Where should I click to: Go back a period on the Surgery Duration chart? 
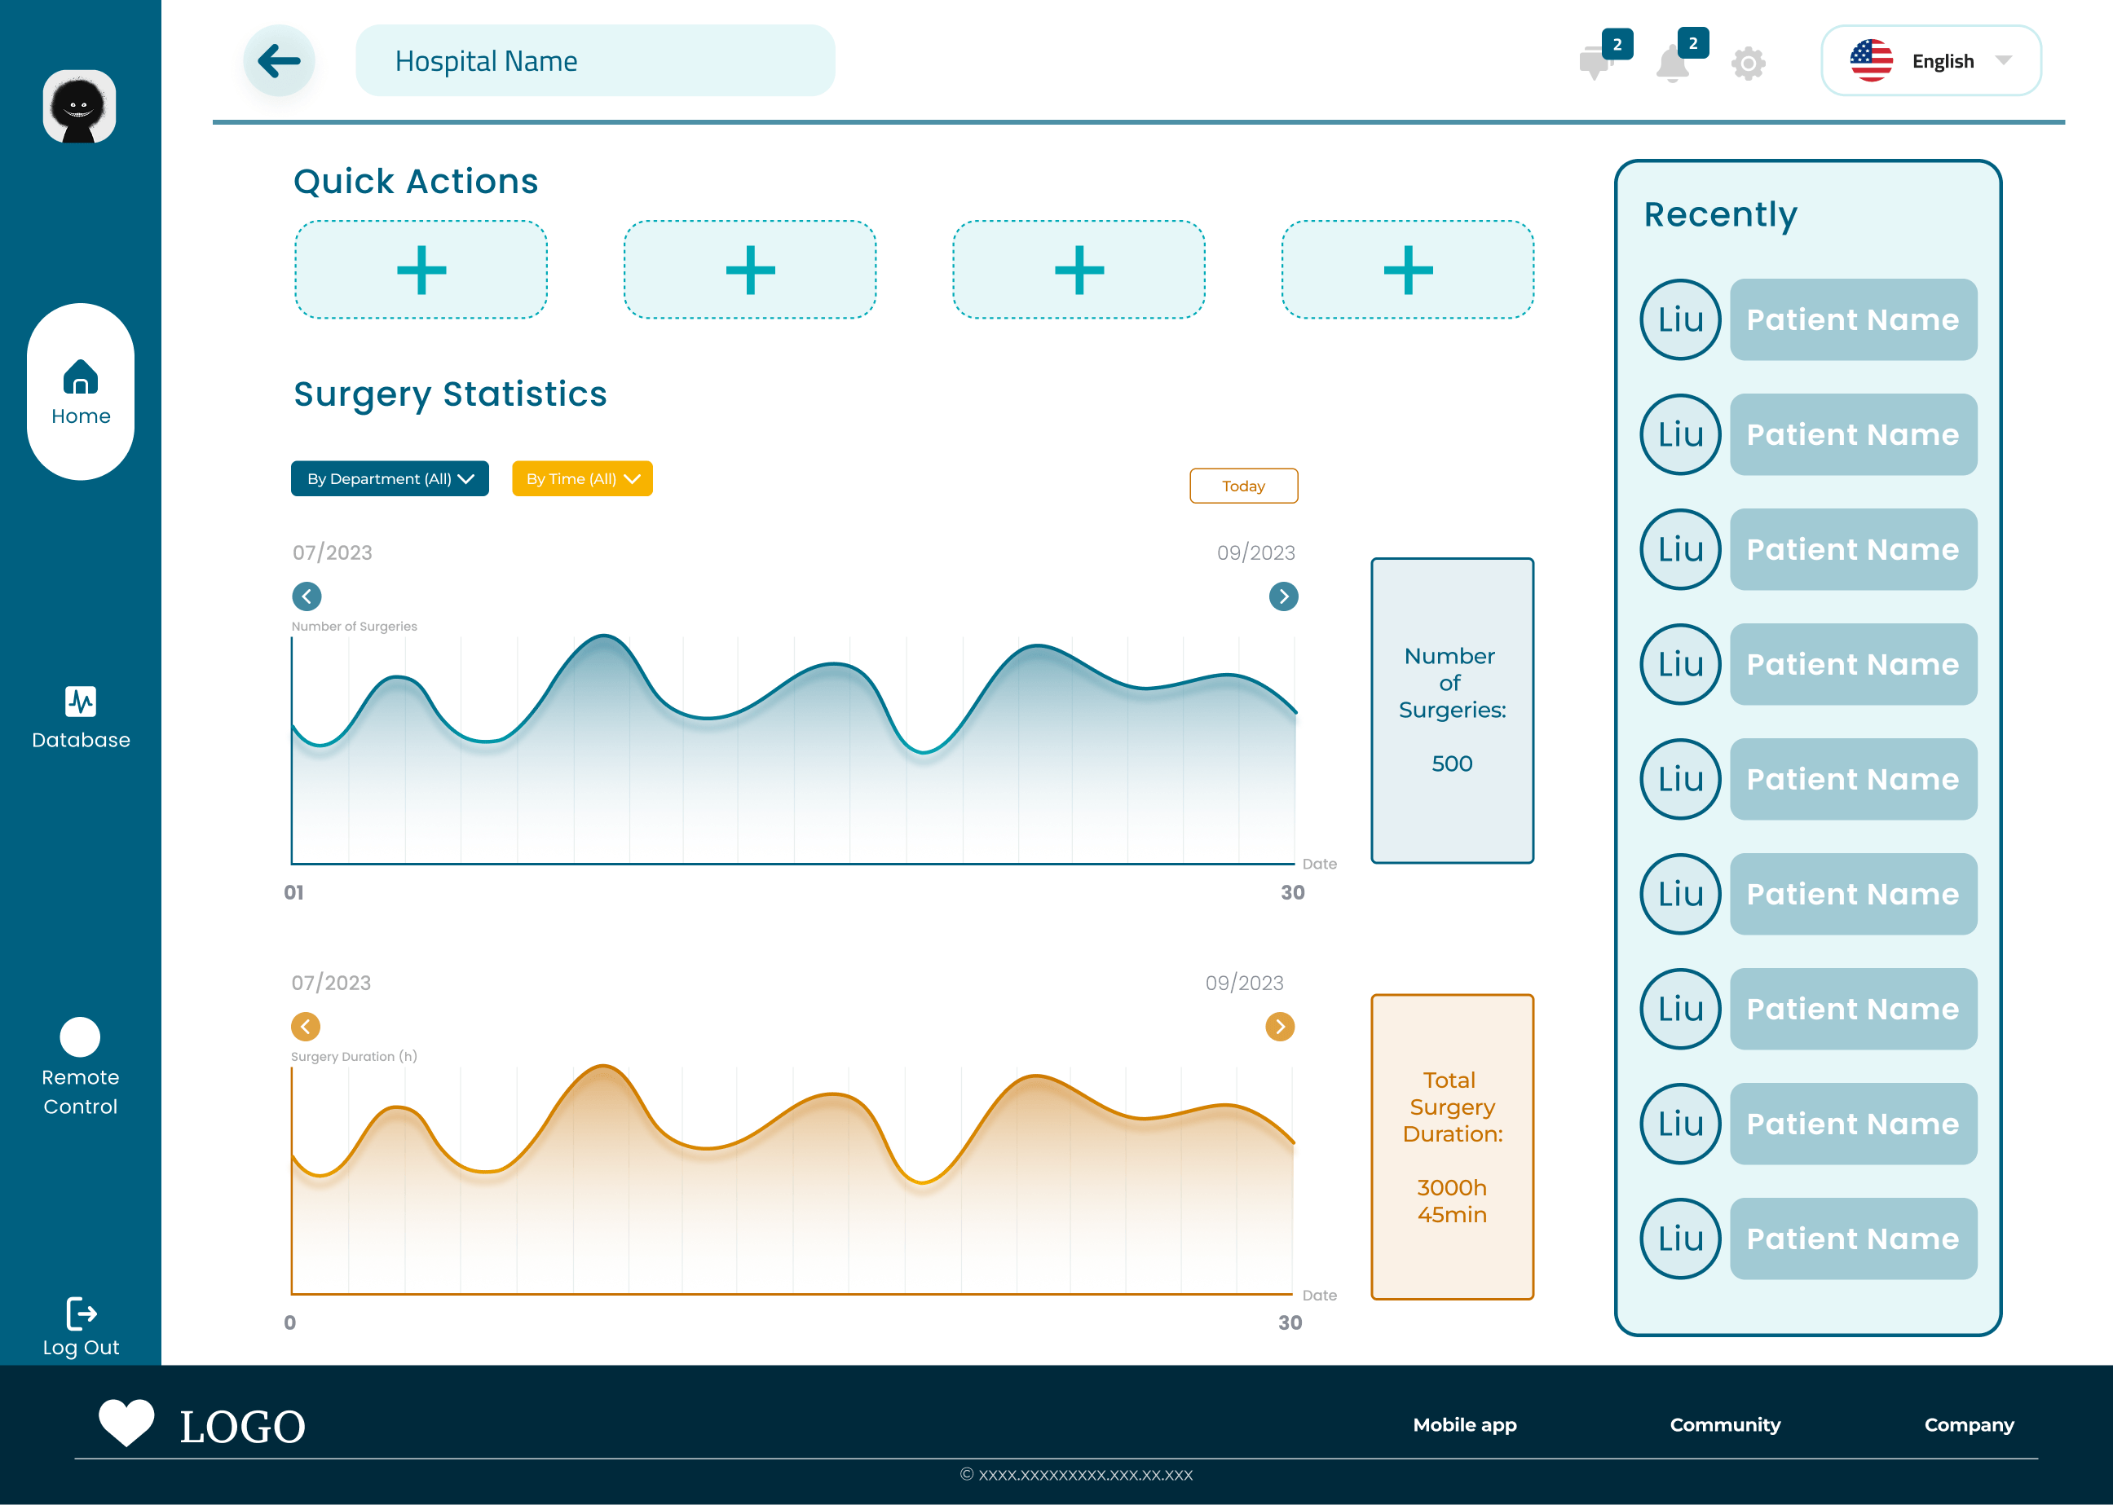click(305, 1026)
